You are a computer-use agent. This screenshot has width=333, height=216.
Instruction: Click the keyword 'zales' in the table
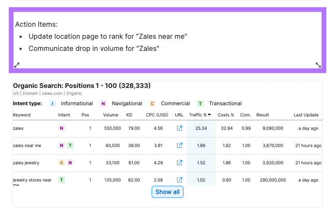[18, 128]
